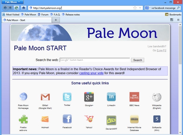183x135 pixels.
Task: Open the Forum bookmark
Action: (x=43, y=15)
